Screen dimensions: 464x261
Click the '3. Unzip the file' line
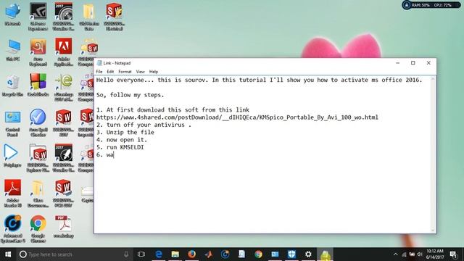[x=125, y=132]
